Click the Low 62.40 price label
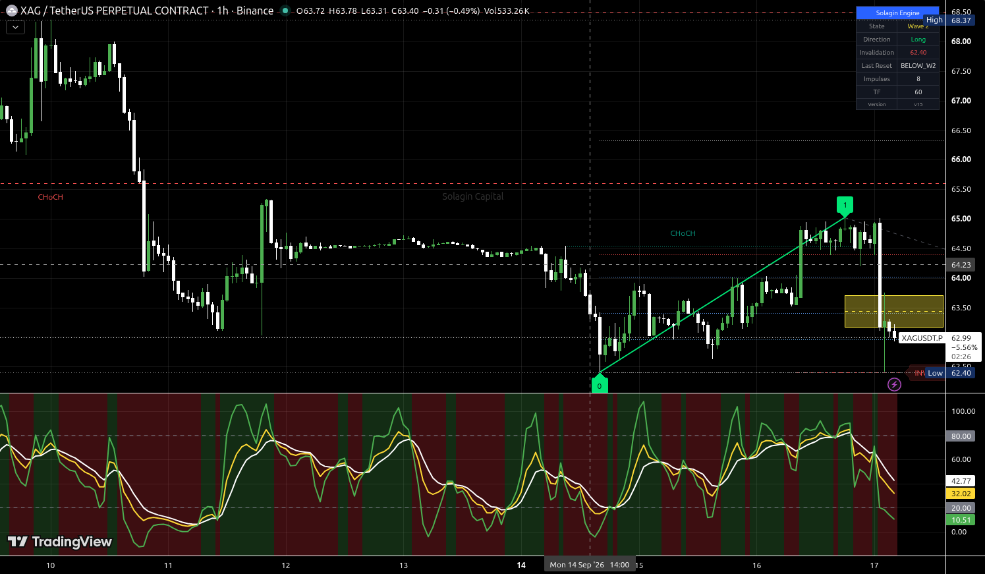 click(949, 373)
